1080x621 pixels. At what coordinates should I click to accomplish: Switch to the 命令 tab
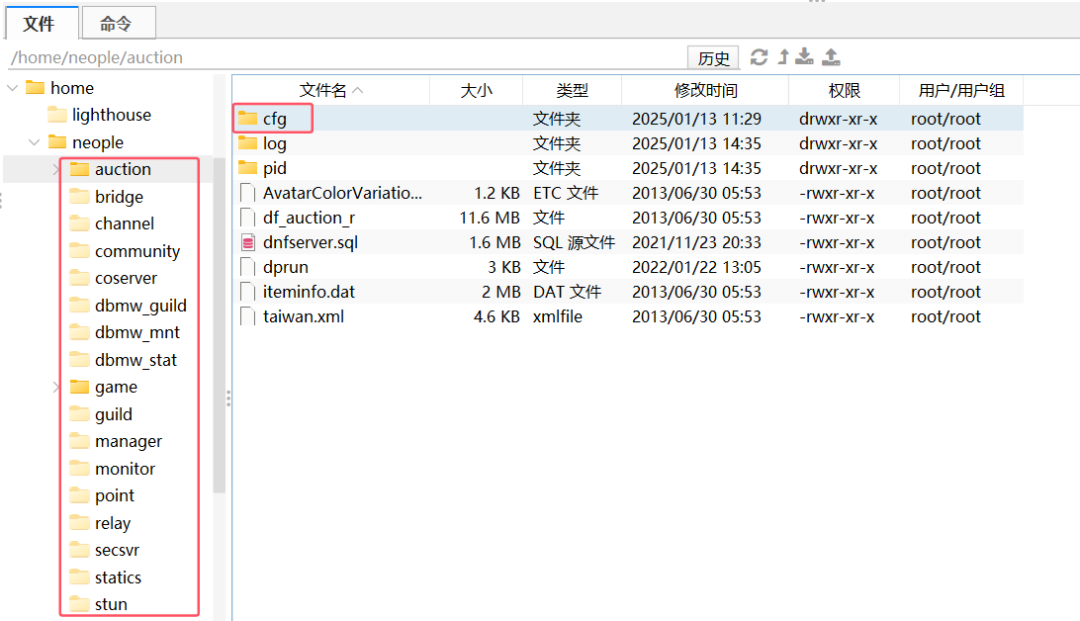(116, 24)
